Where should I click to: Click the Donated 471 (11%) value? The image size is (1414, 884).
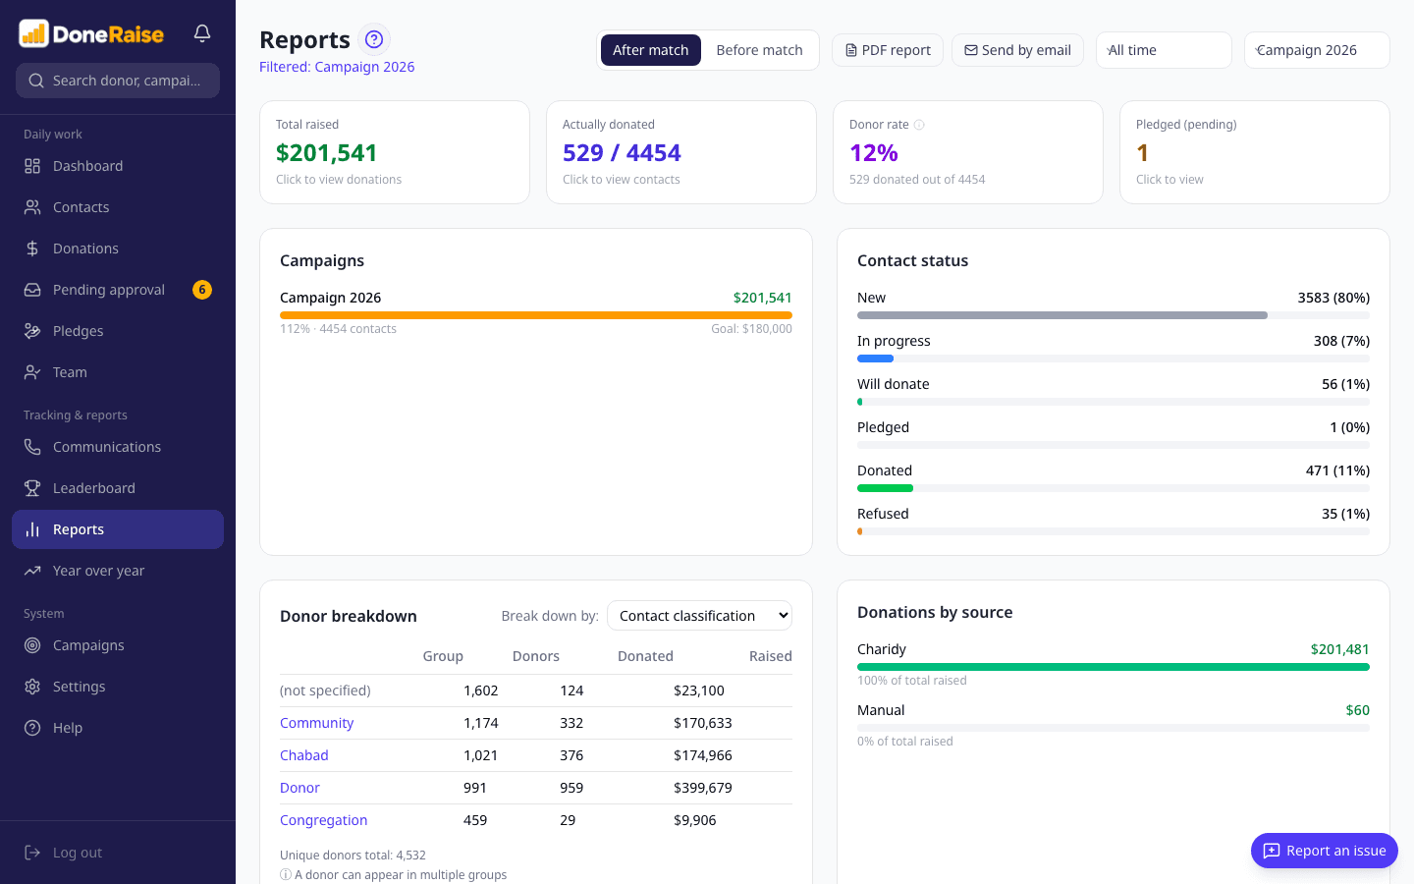coord(1337,470)
